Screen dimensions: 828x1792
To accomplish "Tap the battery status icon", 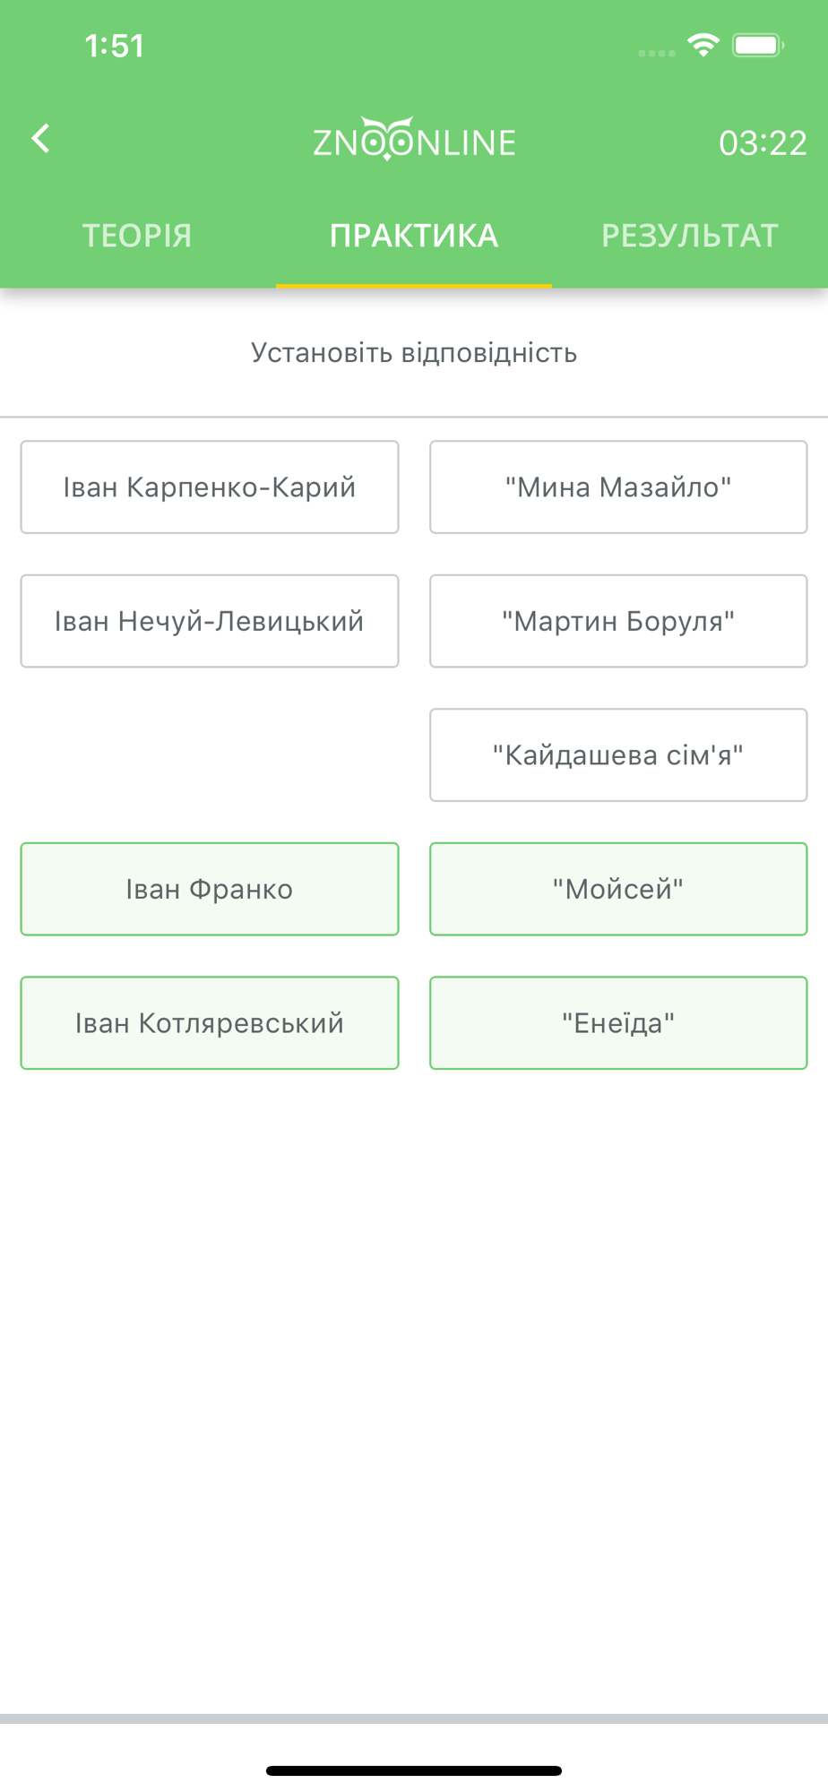I will pos(758,45).
